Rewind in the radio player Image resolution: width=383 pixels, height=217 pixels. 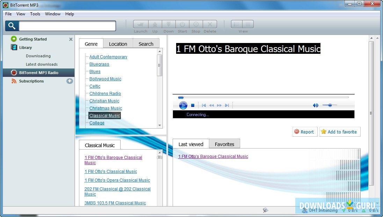coord(211,105)
